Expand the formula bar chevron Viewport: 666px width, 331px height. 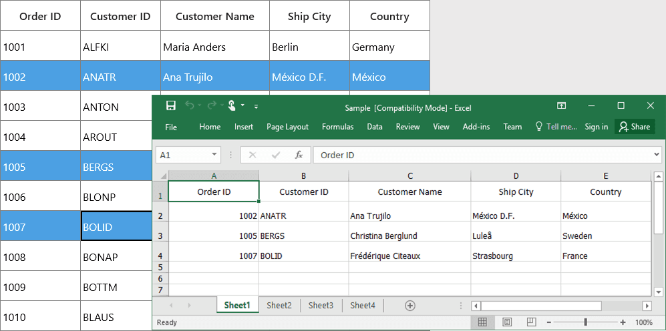pyautogui.click(x=657, y=155)
